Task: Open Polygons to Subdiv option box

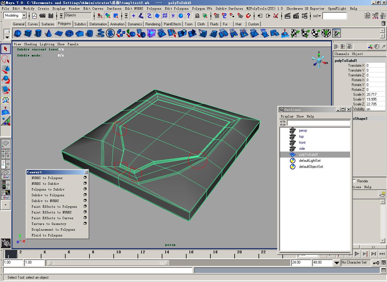Action: [85, 189]
